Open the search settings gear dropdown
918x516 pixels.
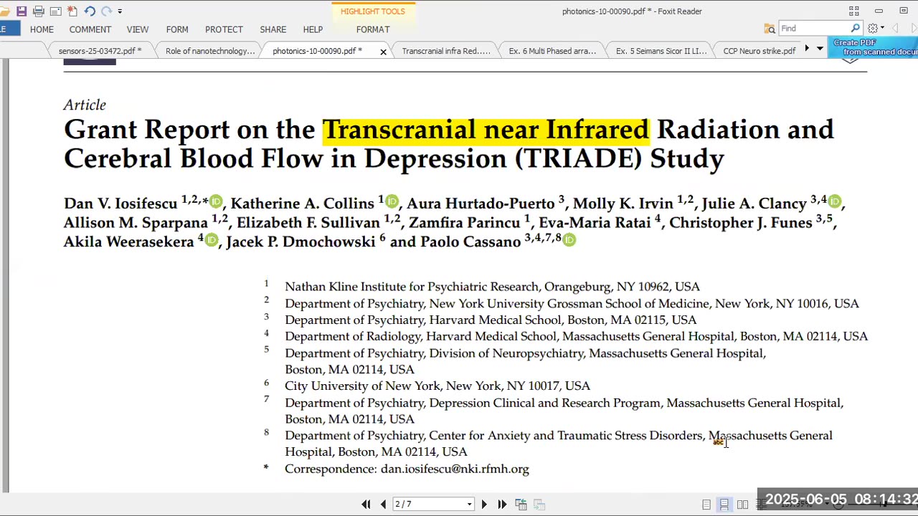tap(876, 29)
